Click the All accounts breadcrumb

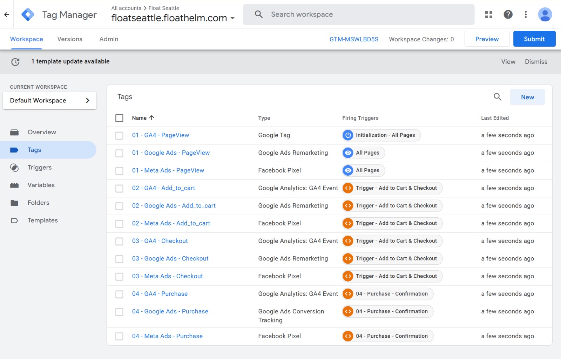click(126, 8)
